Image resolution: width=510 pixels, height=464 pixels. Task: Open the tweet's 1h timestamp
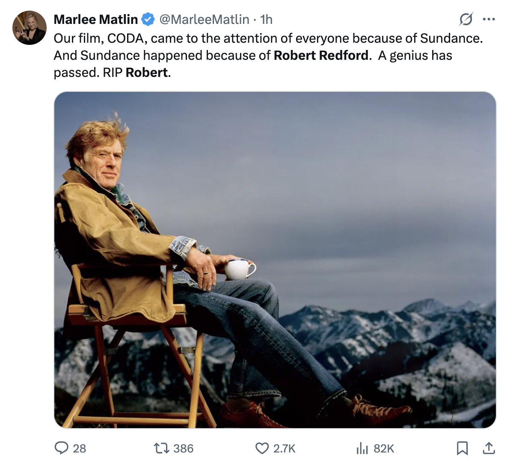tap(266, 19)
